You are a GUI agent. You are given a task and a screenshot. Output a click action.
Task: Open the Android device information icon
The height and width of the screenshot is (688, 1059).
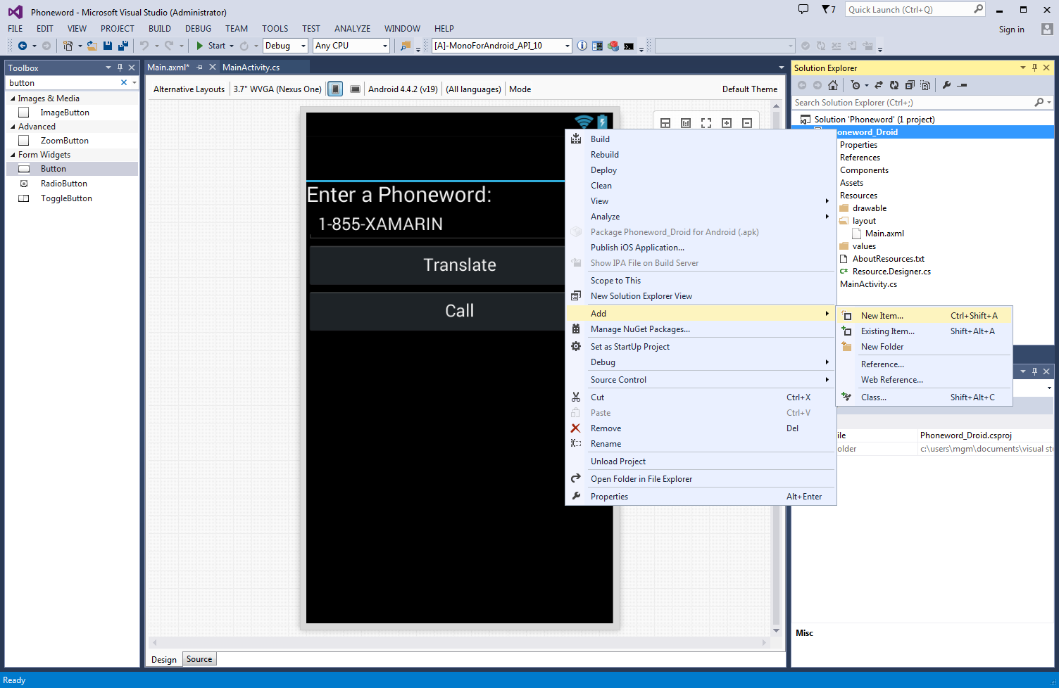582,46
